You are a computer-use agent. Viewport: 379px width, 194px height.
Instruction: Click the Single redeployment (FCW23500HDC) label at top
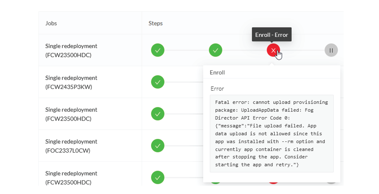(x=71, y=50)
